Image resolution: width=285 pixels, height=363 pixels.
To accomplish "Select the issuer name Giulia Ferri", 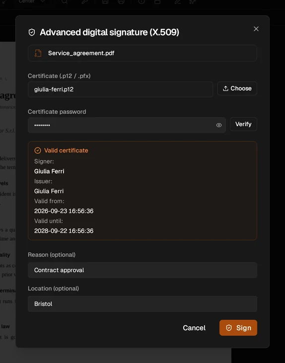I will 49,191.
